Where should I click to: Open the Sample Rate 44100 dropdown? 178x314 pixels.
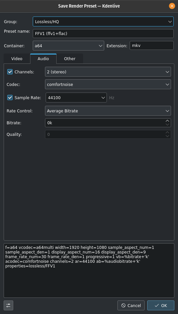pos(76,98)
